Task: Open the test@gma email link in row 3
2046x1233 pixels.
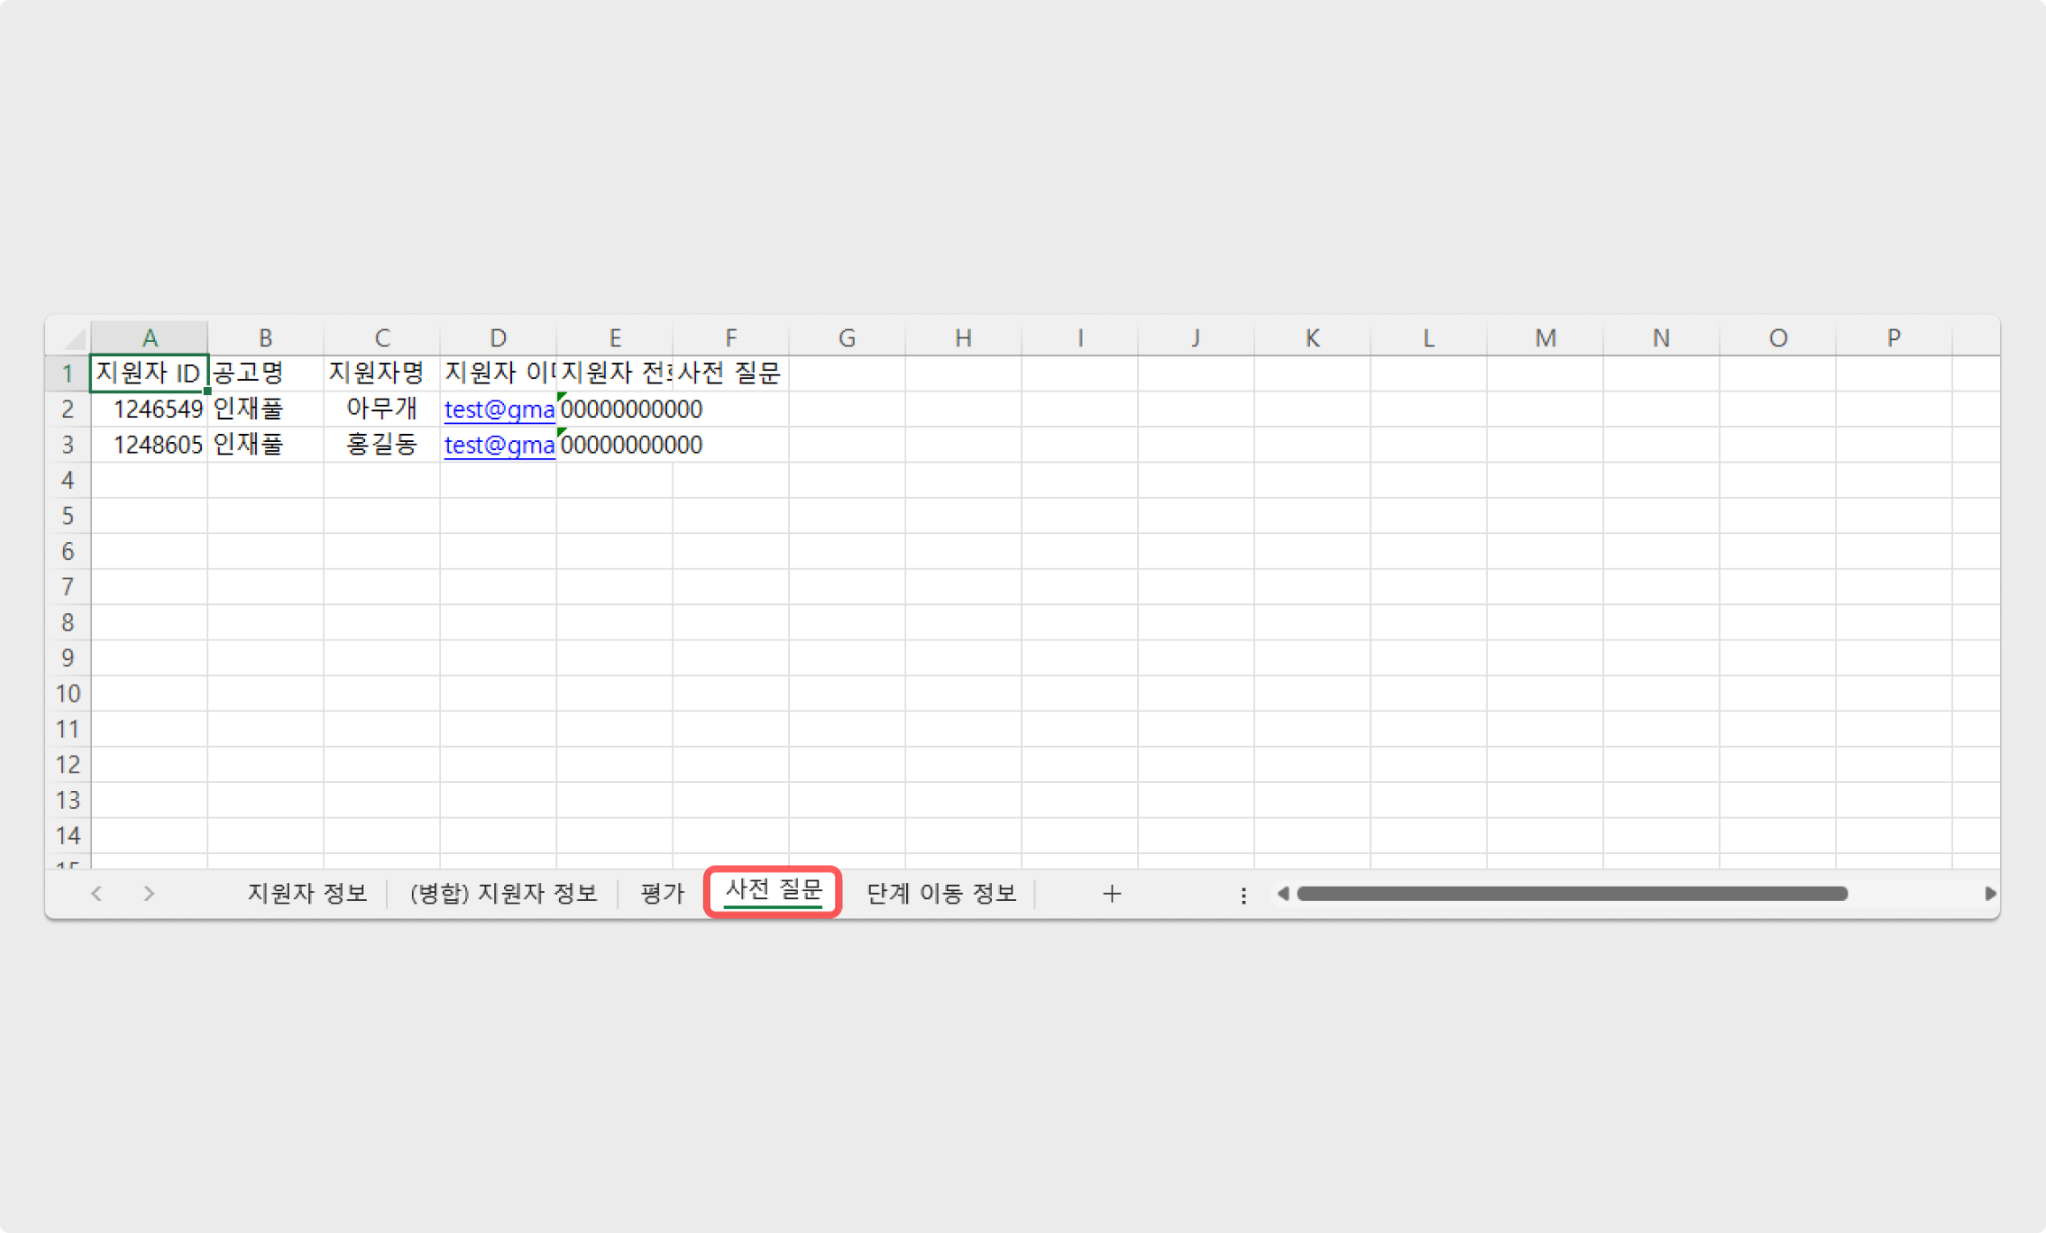Action: (499, 445)
